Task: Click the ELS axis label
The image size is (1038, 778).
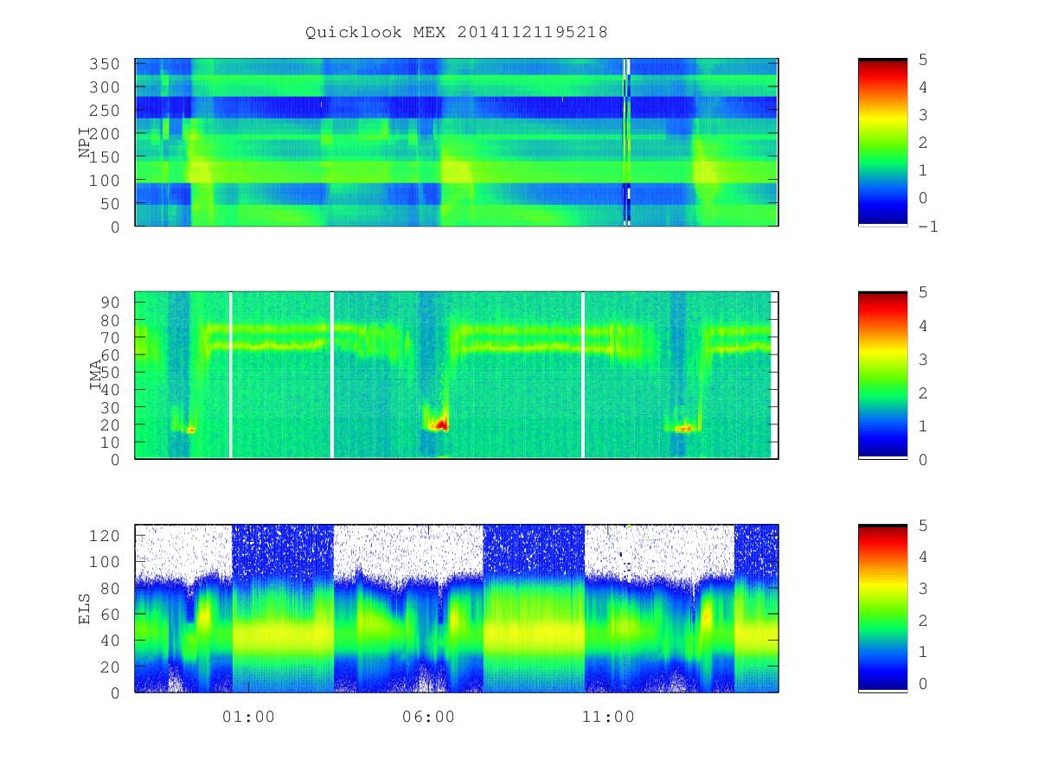Action: [x=85, y=609]
